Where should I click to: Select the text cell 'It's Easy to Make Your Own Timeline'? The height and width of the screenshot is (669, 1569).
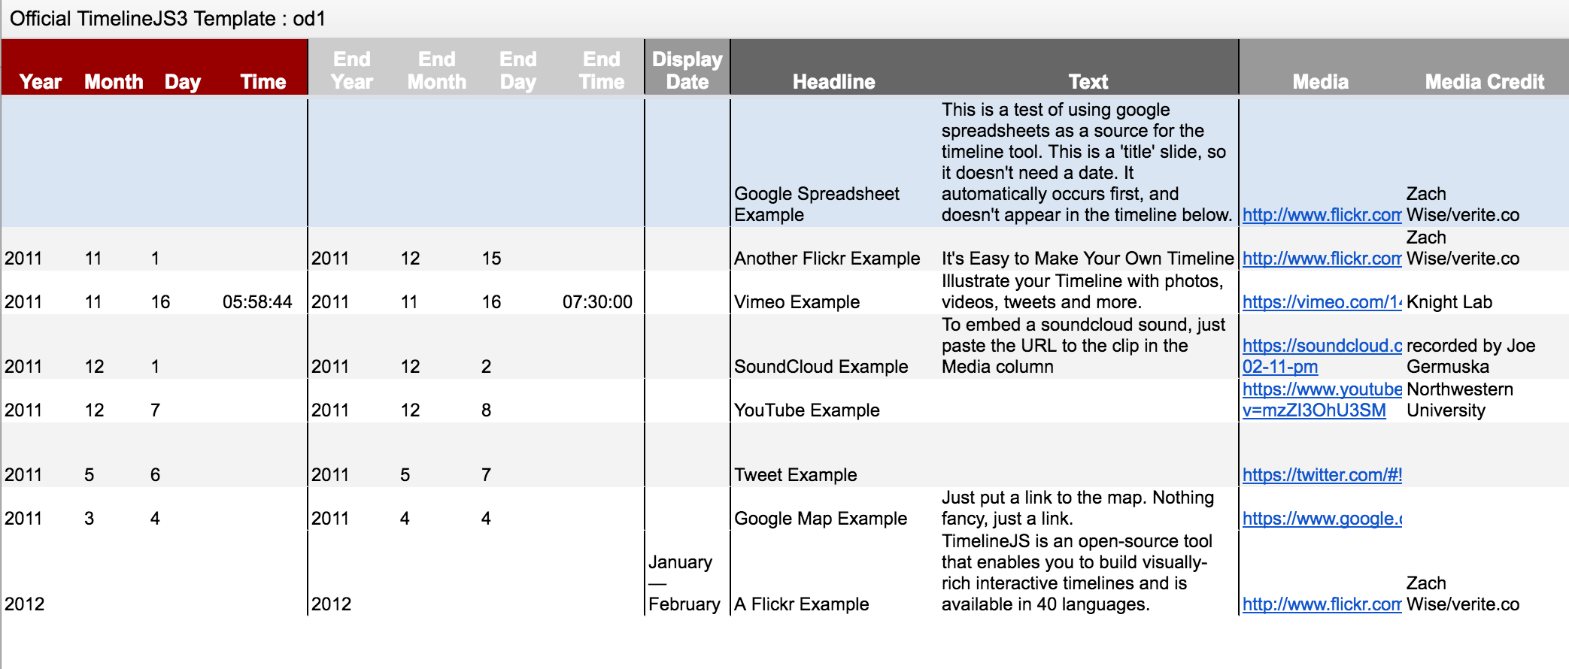[x=1088, y=259]
